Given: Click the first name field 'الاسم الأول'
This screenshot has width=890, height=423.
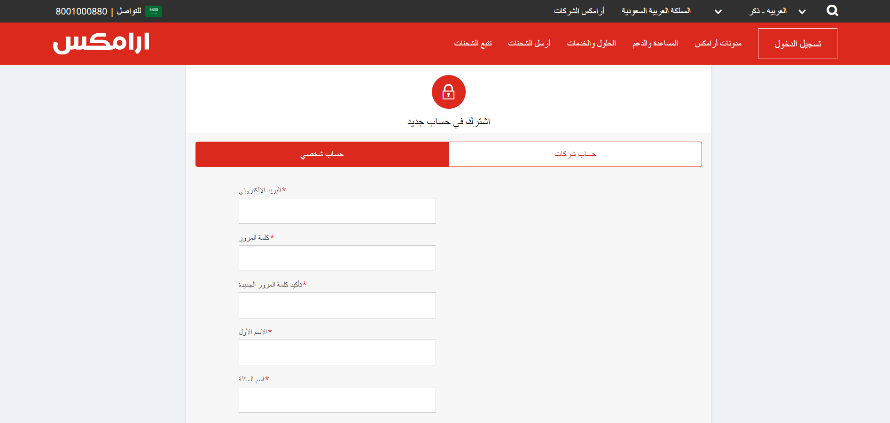Looking at the screenshot, I should (x=337, y=352).
